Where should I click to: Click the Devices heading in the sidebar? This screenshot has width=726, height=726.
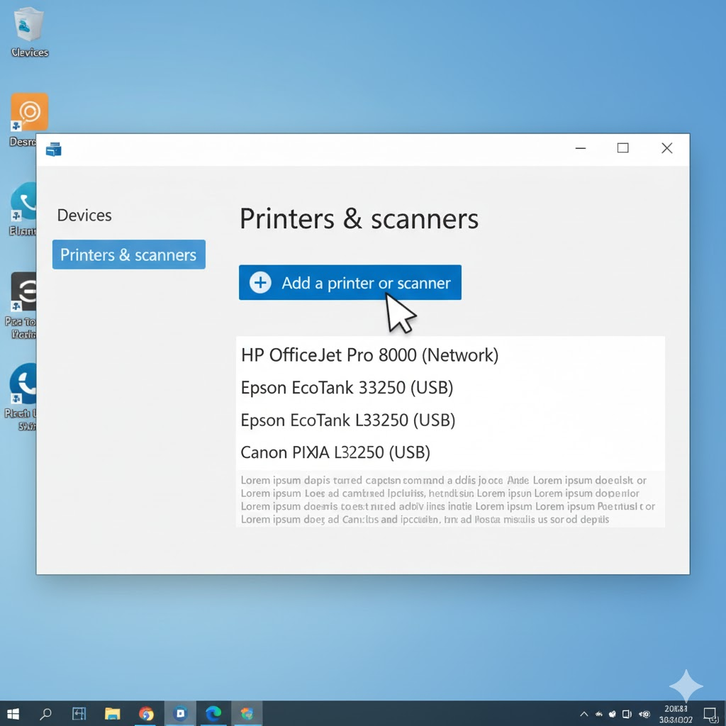[x=84, y=216]
